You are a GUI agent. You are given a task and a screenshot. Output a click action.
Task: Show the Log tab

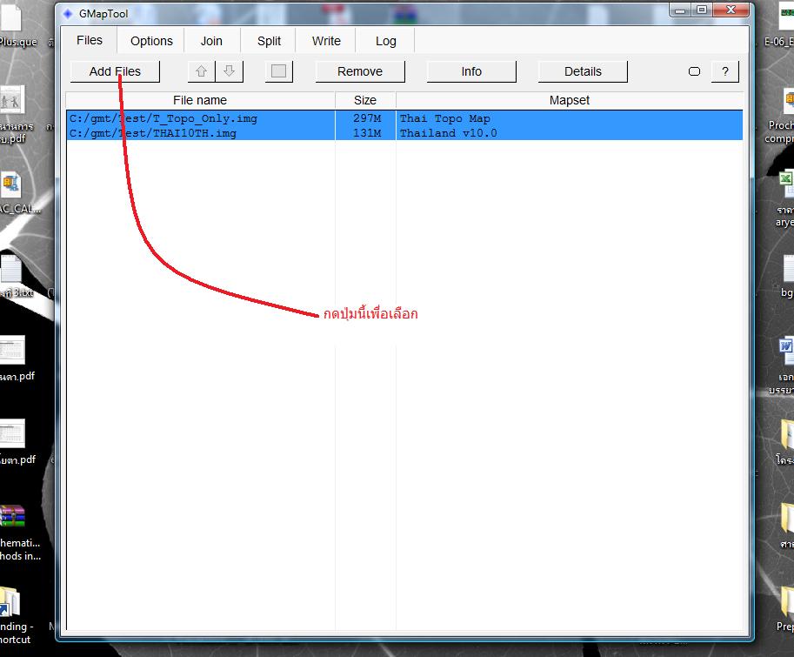coord(385,41)
